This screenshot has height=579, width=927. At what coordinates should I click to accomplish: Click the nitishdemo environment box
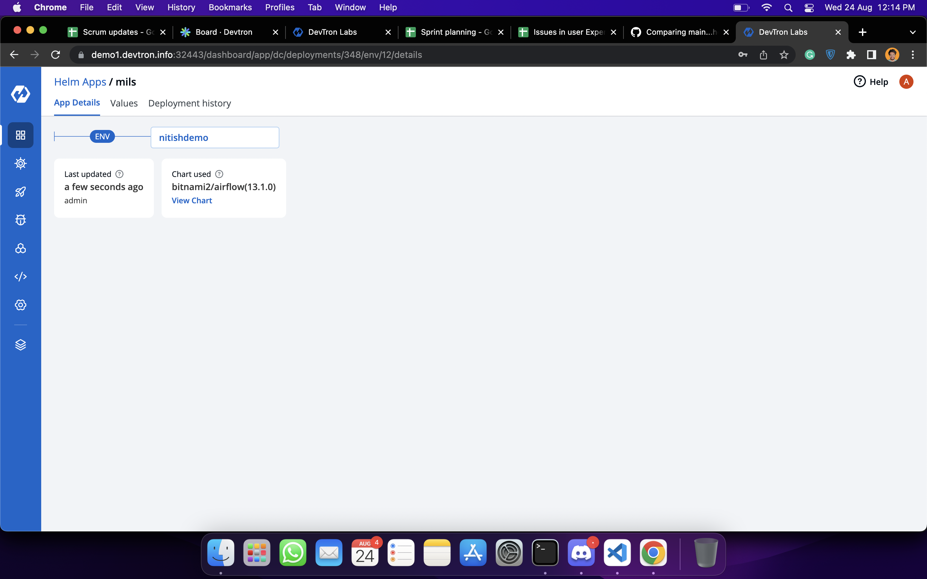[214, 137]
